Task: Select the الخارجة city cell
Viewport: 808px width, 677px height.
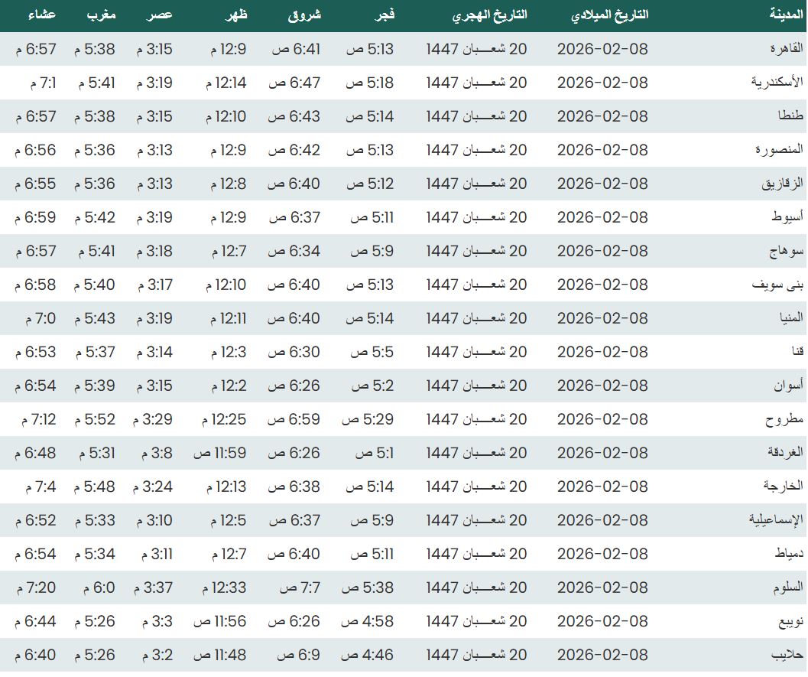Action: coord(784,487)
